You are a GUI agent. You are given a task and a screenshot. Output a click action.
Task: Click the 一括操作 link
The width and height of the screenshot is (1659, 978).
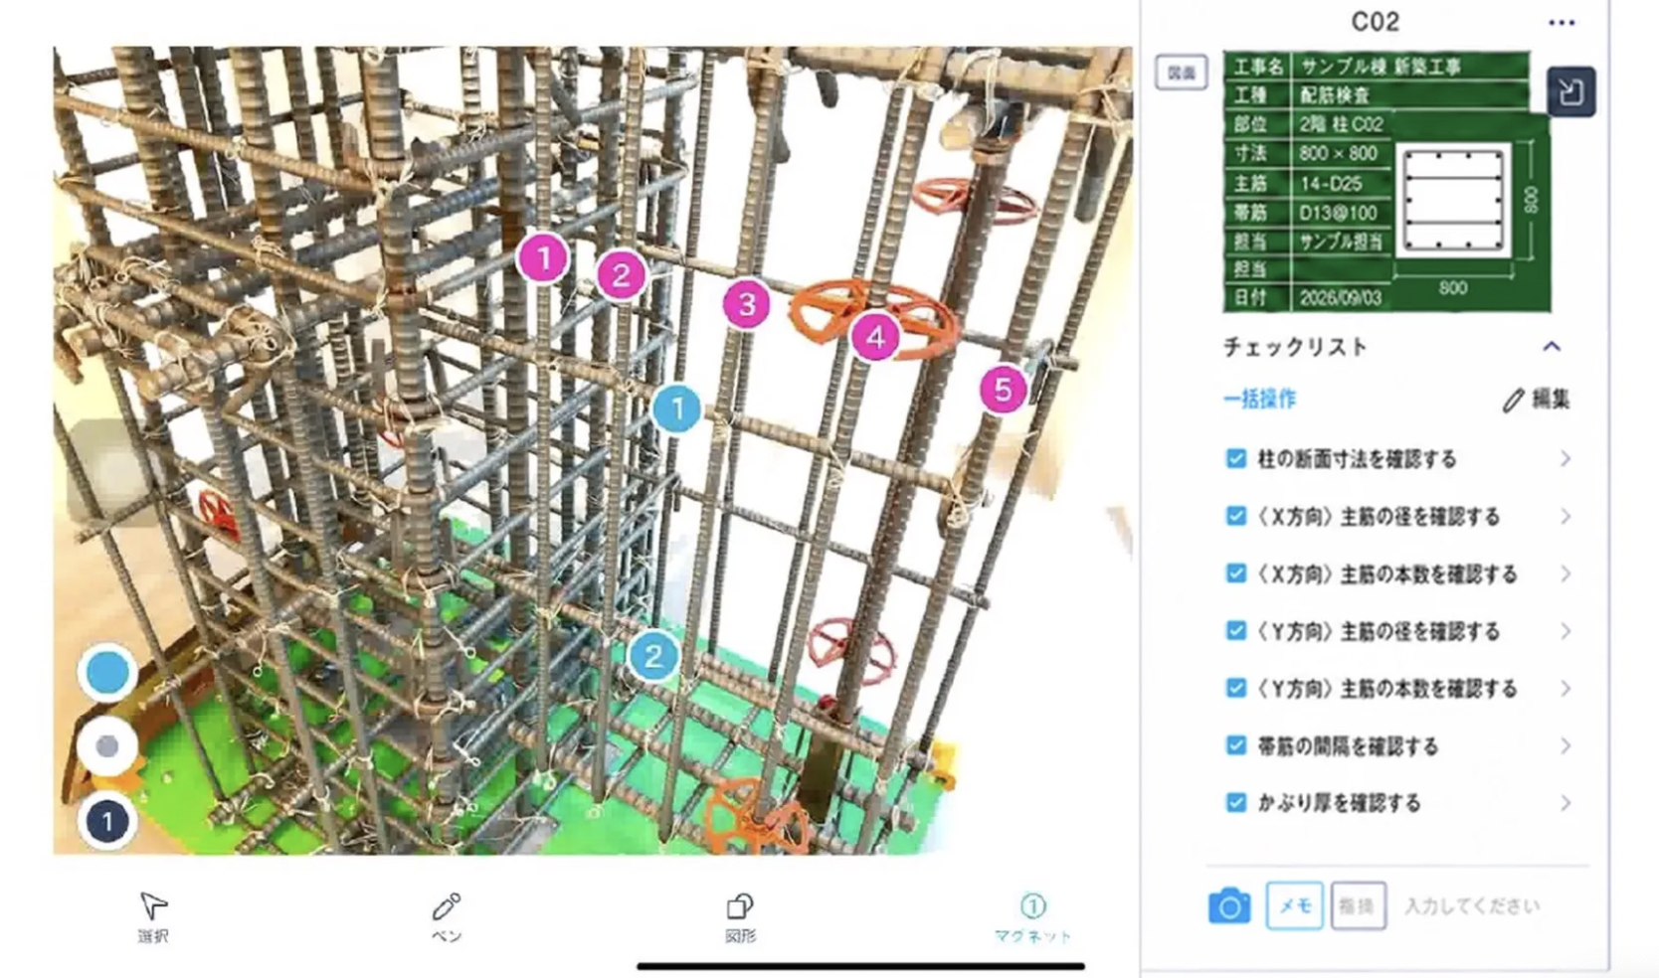[x=1259, y=399]
